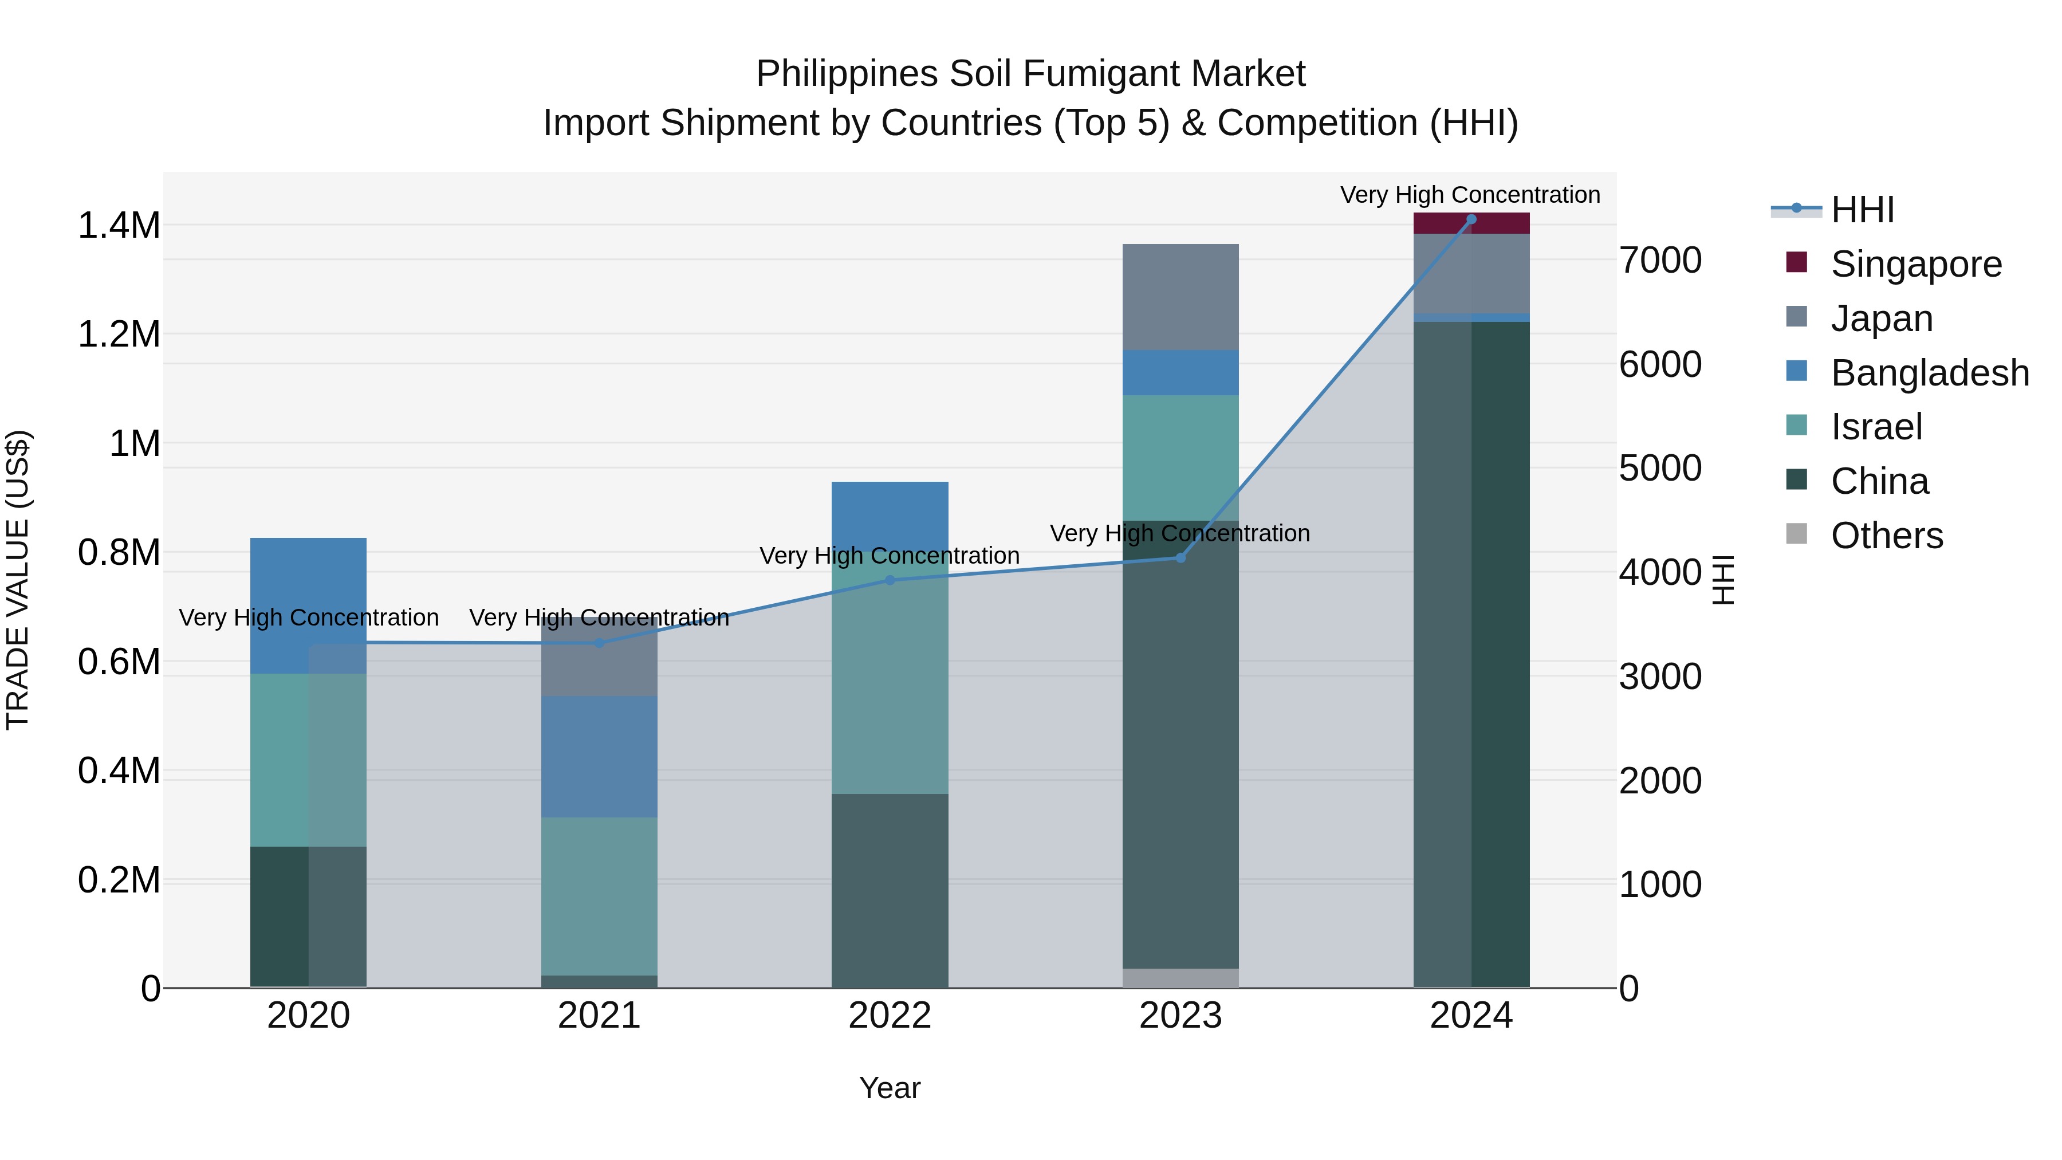This screenshot has width=2062, height=1160.
Task: Click the 2021 Japan bar segment
Action: point(600,656)
